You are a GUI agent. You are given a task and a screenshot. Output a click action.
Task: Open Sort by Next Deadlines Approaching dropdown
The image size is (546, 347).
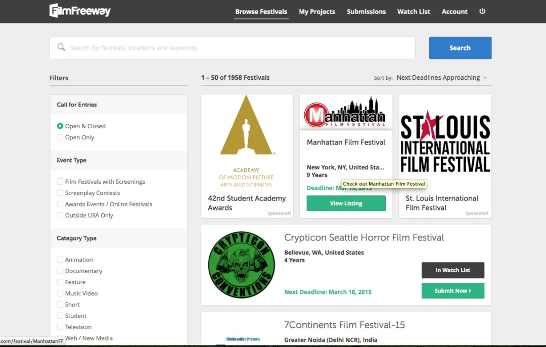441,78
